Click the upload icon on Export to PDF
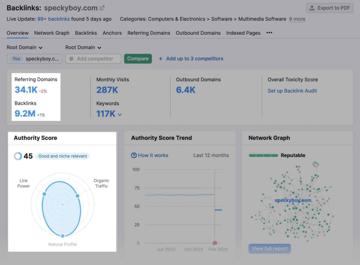The height and width of the screenshot is (265, 360). (312, 8)
